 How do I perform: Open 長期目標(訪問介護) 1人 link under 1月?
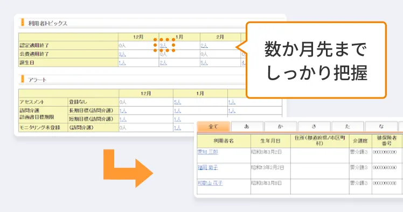pyautogui.click(x=177, y=111)
